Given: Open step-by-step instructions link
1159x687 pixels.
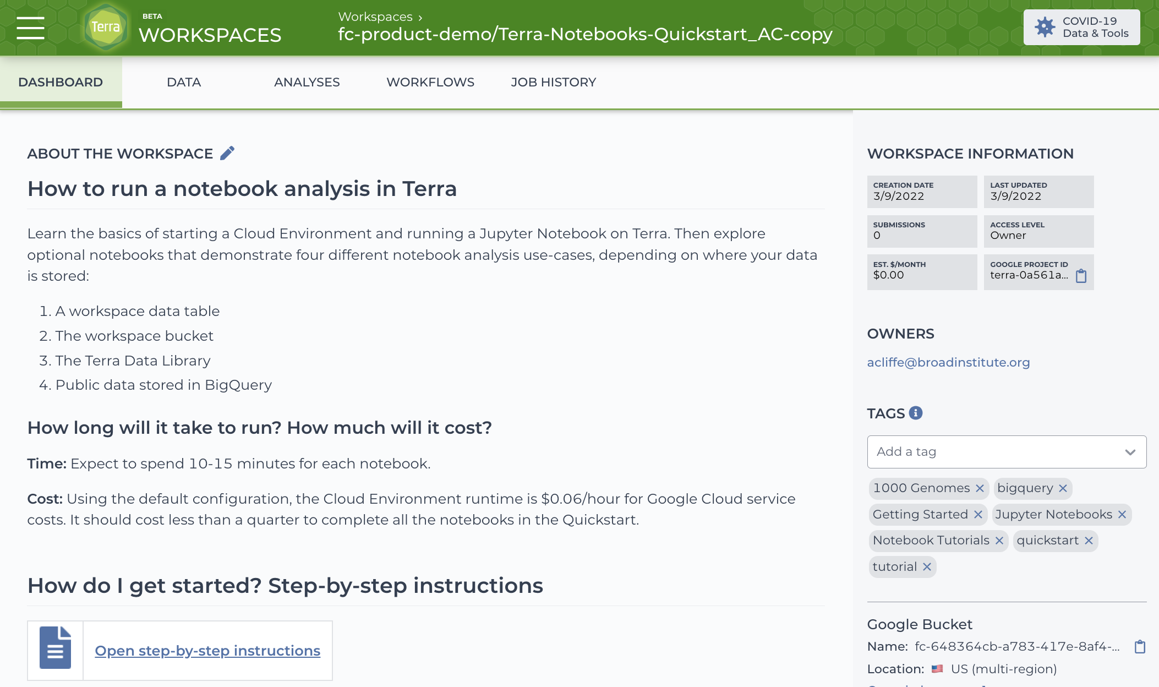Looking at the screenshot, I should click(207, 651).
